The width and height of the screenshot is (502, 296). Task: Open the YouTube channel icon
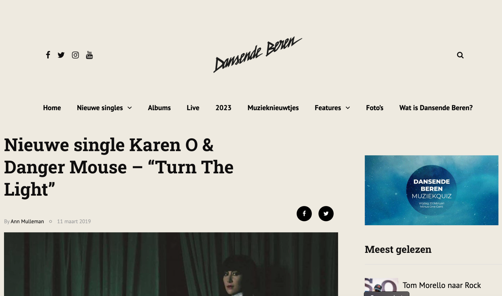click(x=89, y=55)
